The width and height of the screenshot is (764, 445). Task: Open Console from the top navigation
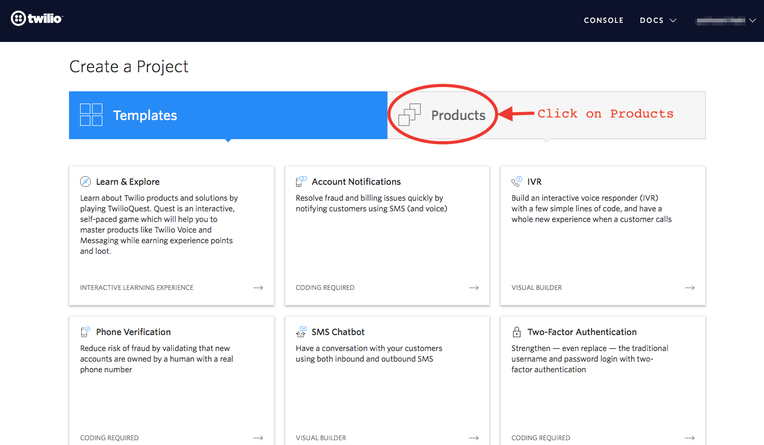tap(603, 20)
